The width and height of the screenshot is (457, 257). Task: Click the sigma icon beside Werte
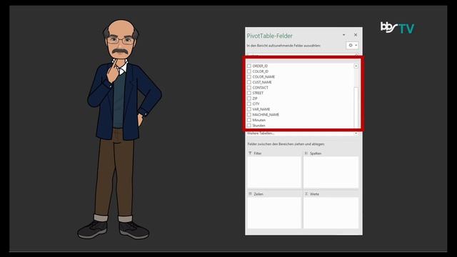(306, 193)
